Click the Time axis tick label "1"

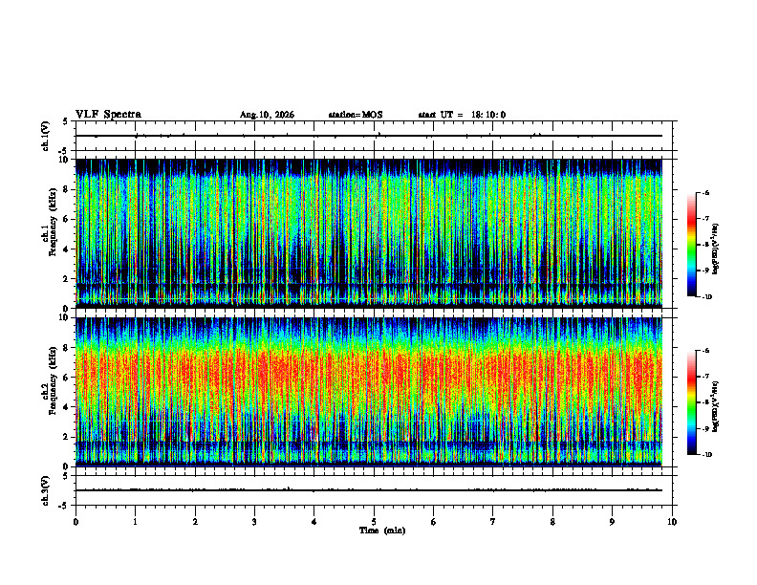point(135,522)
